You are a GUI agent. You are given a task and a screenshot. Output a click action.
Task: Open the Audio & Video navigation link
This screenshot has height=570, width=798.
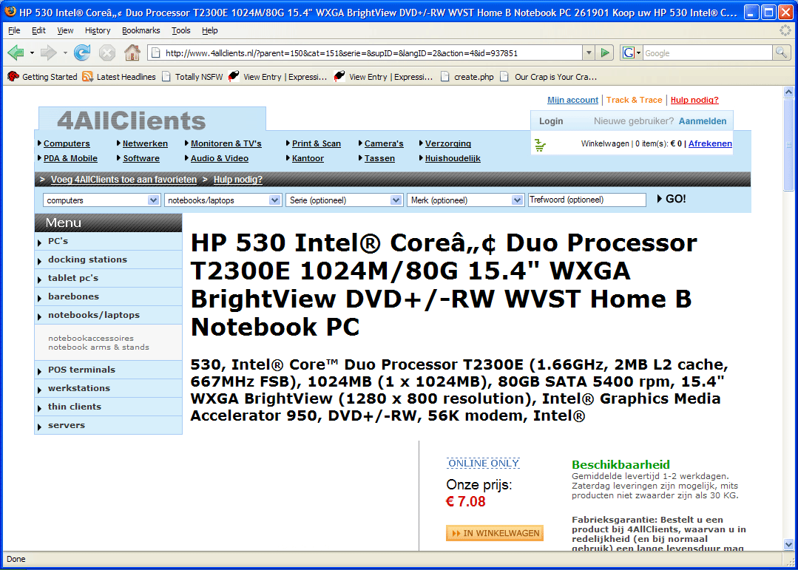pyautogui.click(x=220, y=158)
